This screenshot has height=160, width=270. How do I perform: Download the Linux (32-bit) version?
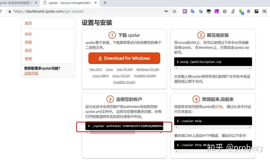[x=121, y=76]
